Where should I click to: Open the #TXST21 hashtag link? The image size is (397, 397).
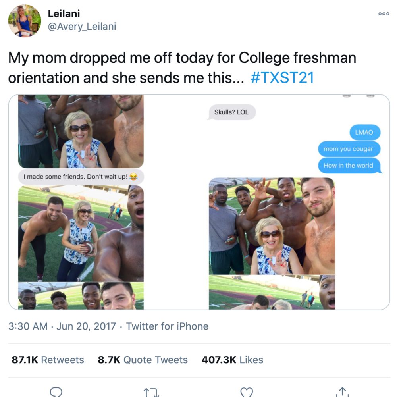tap(282, 77)
